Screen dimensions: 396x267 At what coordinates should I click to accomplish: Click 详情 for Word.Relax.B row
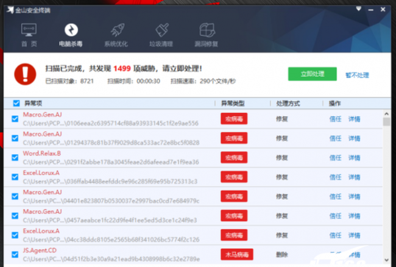354,158
